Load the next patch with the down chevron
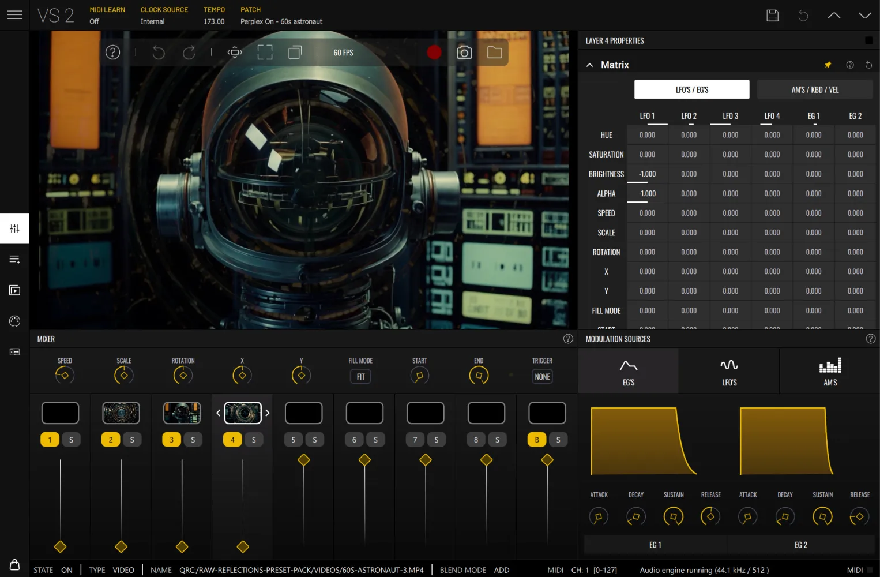This screenshot has width=880, height=577. [864, 16]
